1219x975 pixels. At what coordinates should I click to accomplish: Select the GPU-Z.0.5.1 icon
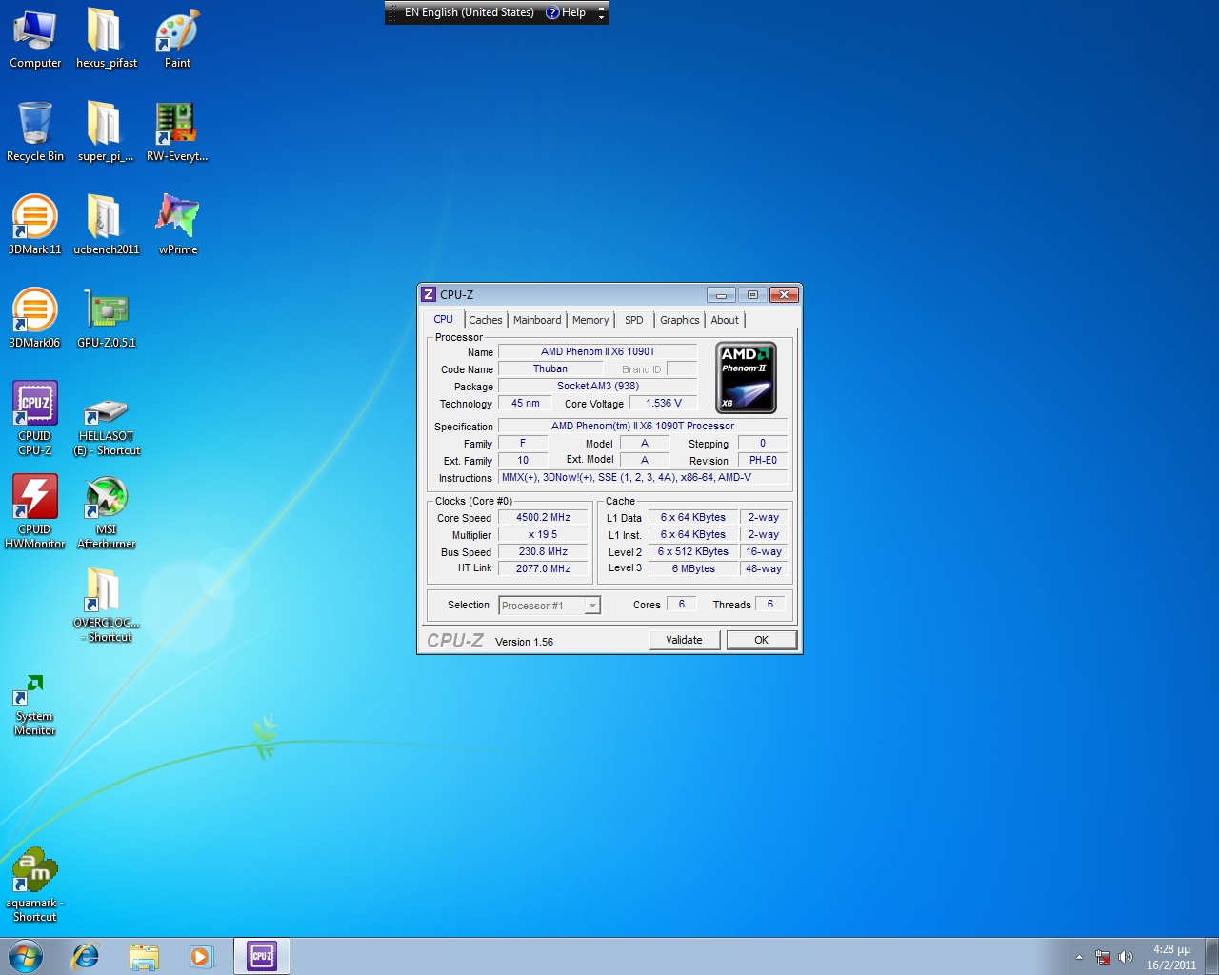(x=106, y=318)
